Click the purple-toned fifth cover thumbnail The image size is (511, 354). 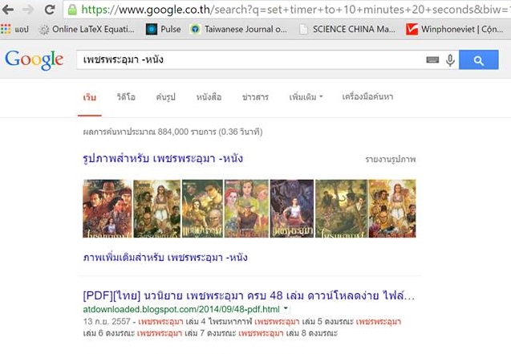click(x=292, y=209)
